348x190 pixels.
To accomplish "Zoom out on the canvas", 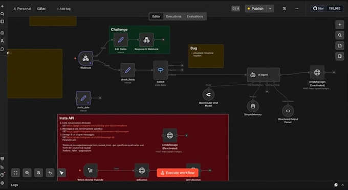I will tap(38, 173).
